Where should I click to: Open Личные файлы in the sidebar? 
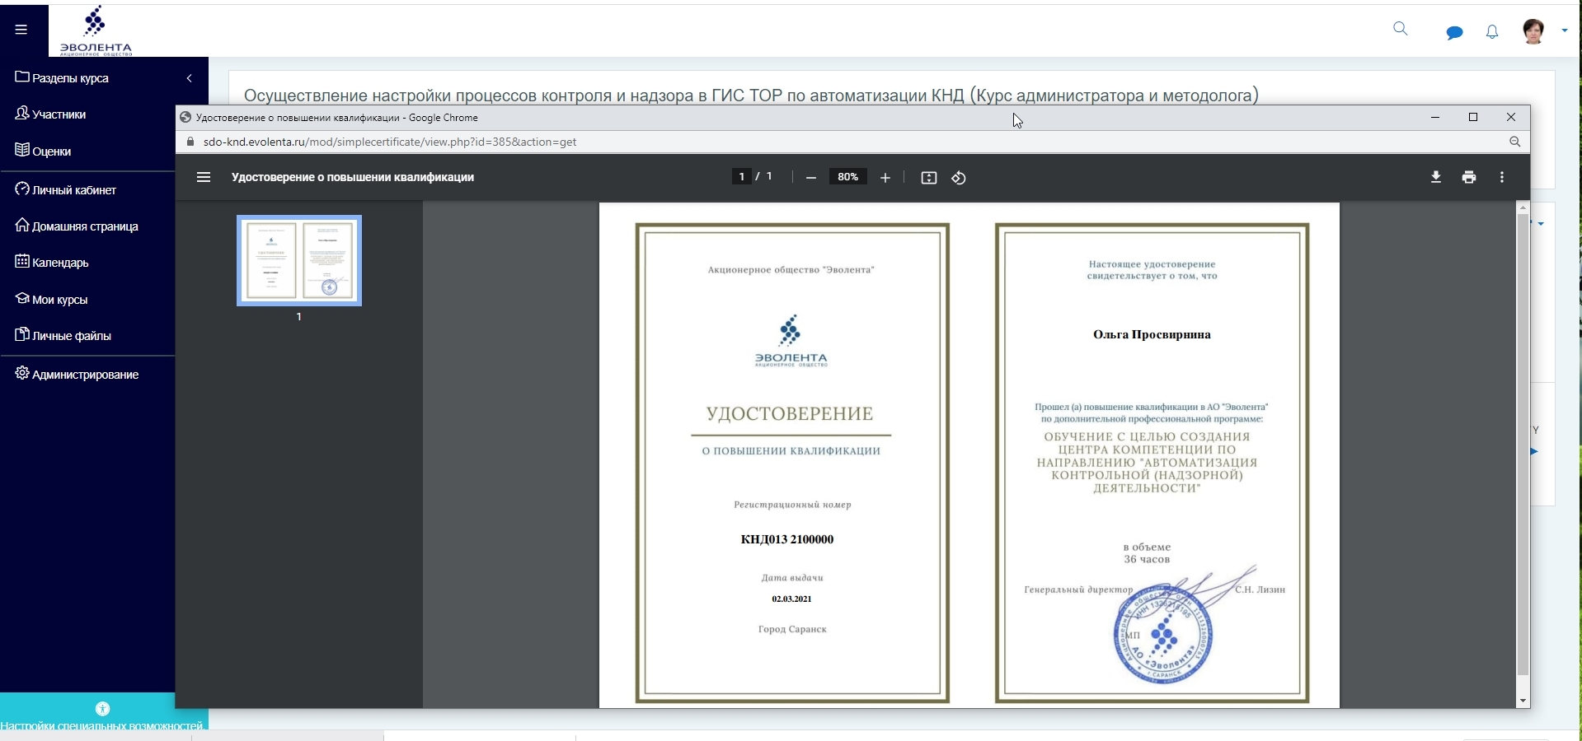(x=63, y=336)
